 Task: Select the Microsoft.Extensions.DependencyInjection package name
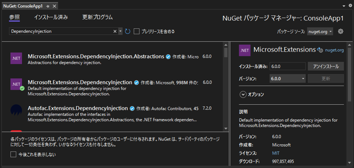pos(80,82)
